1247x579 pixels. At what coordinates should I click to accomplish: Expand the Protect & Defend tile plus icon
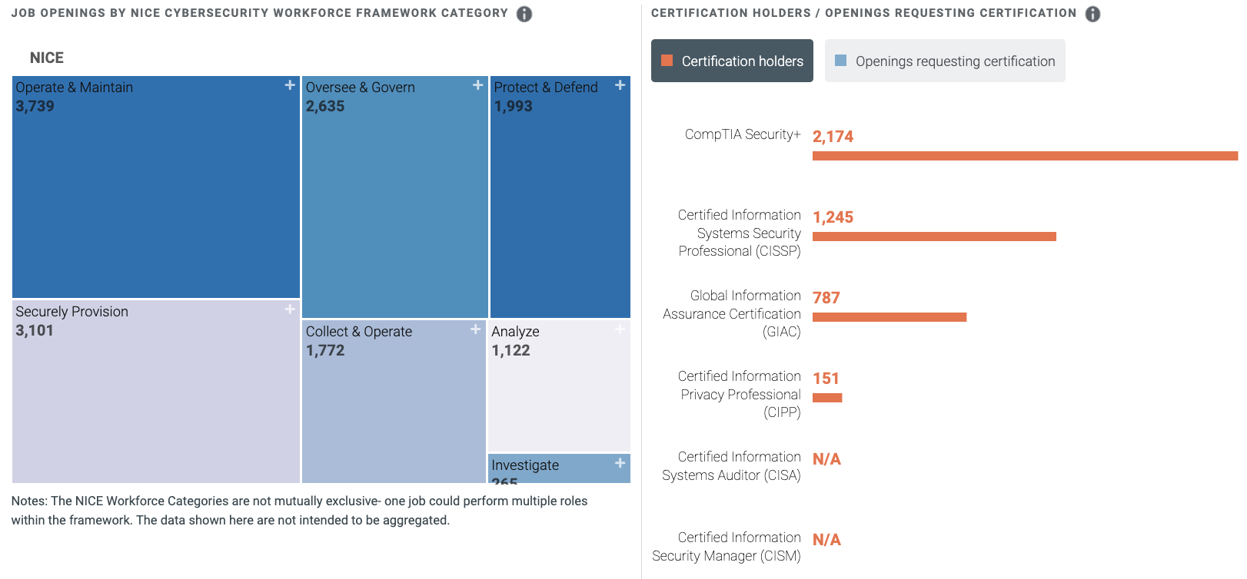[620, 85]
